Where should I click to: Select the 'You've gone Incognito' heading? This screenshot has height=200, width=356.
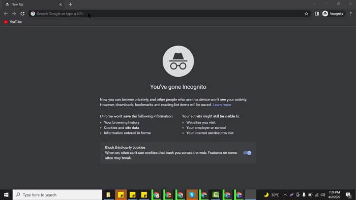click(178, 87)
